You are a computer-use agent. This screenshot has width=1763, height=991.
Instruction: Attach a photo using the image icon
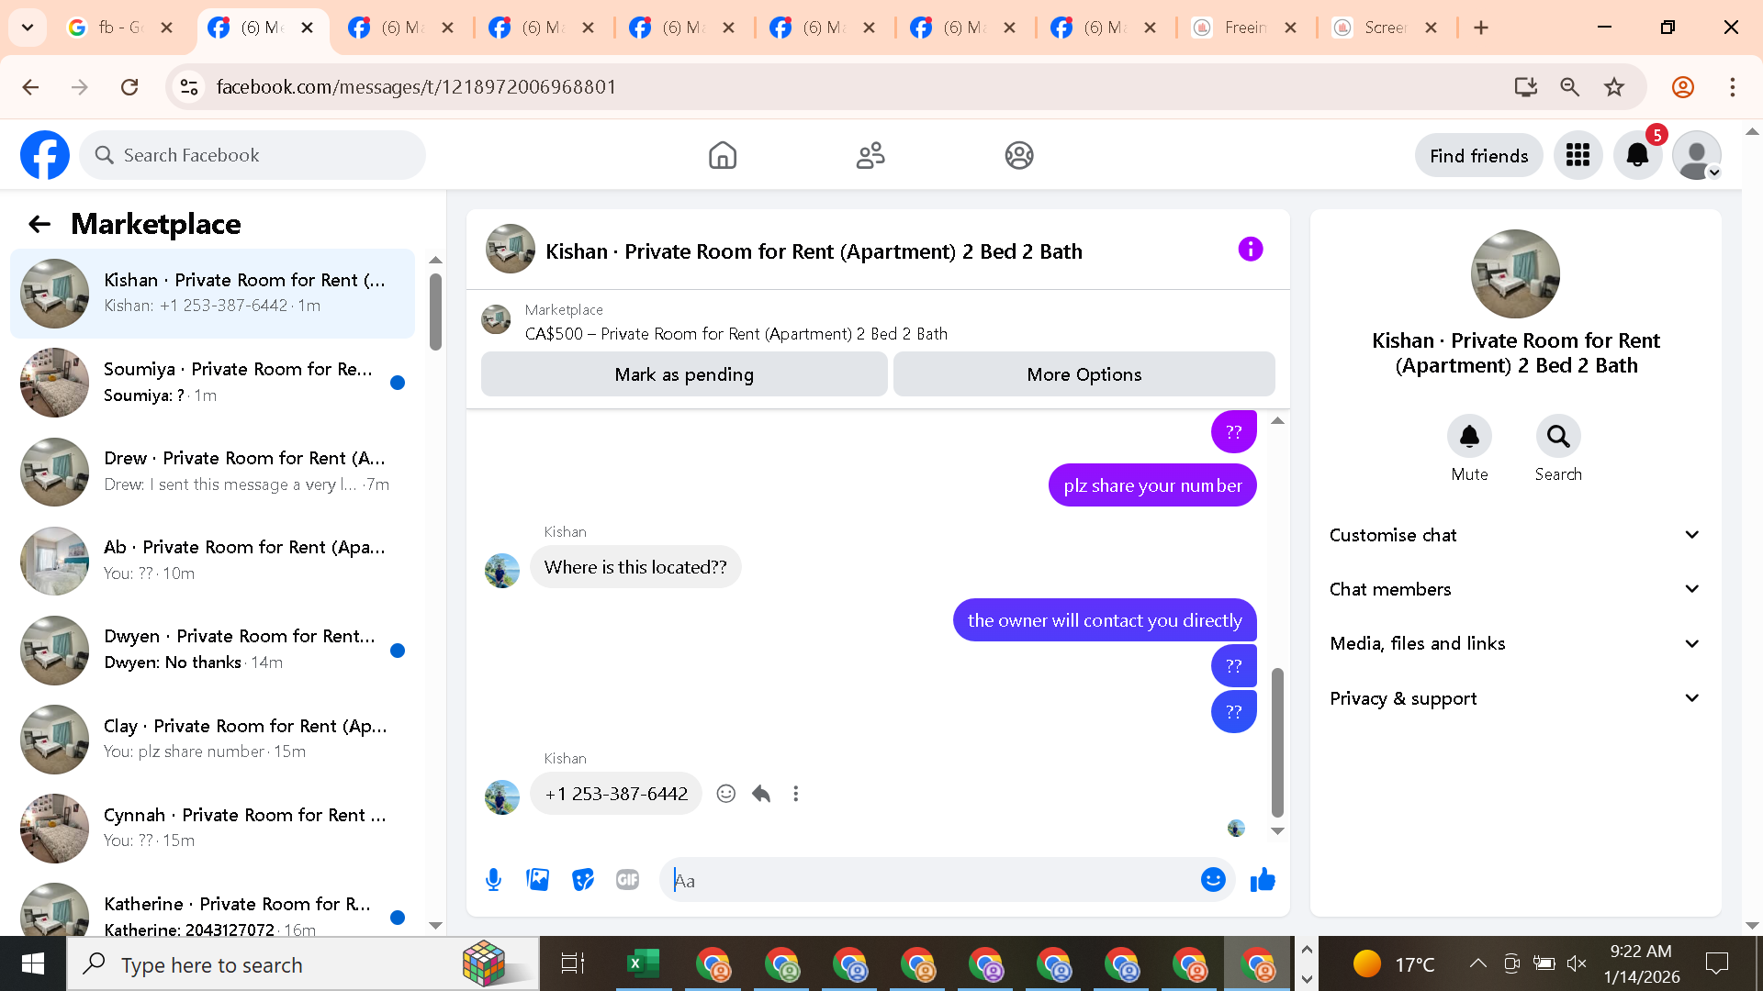point(538,880)
